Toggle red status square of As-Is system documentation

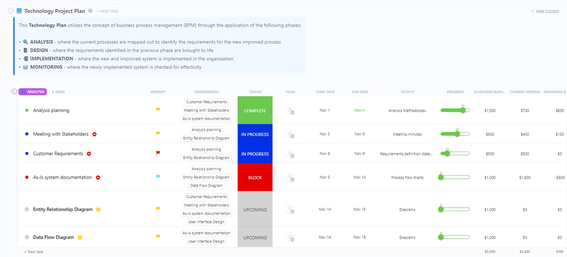click(x=27, y=177)
